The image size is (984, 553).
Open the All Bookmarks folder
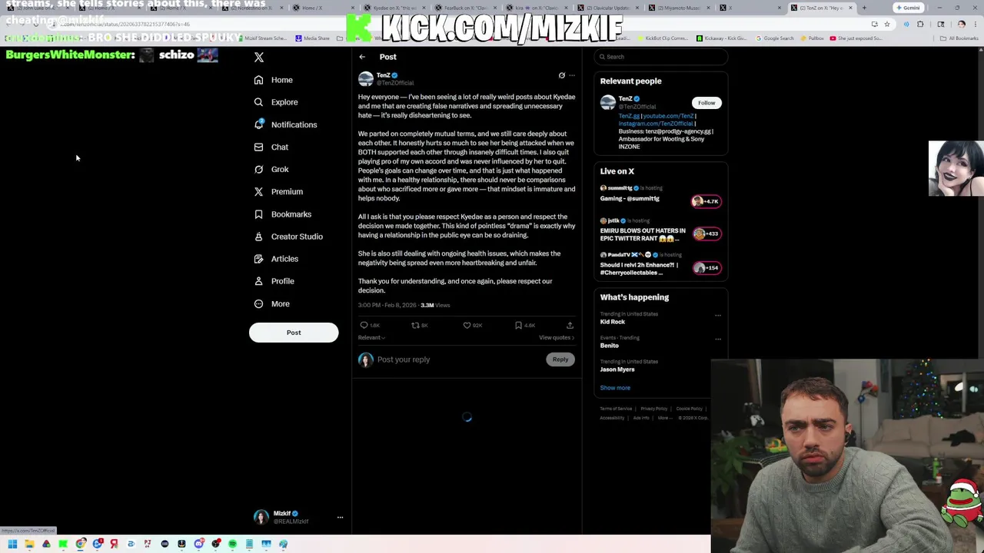959,38
